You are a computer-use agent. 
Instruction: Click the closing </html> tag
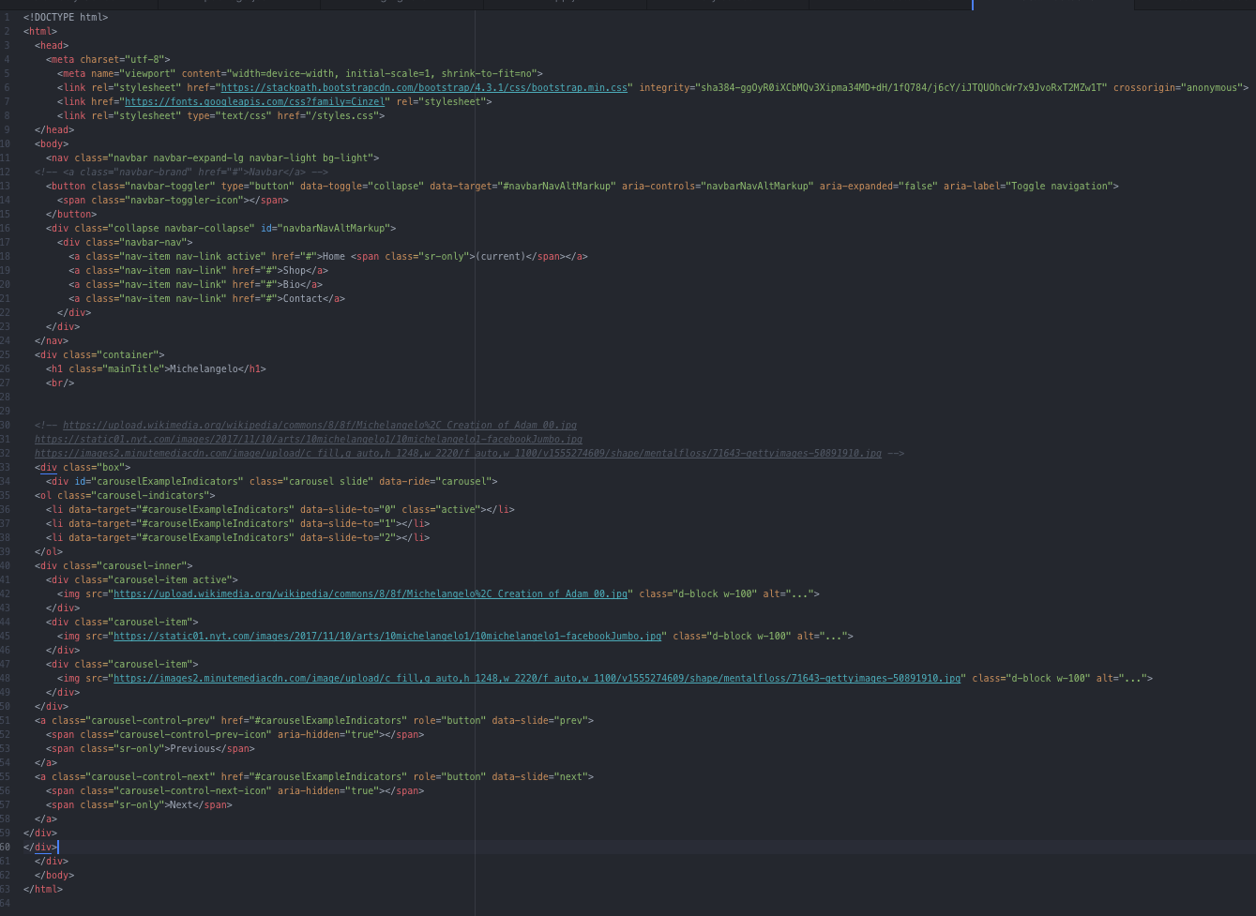[43, 889]
